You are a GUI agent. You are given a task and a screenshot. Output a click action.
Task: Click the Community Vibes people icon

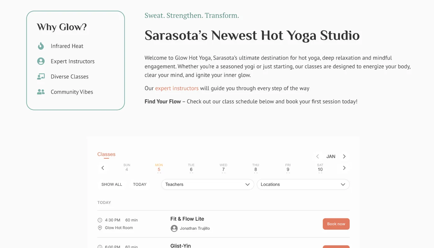point(41,91)
